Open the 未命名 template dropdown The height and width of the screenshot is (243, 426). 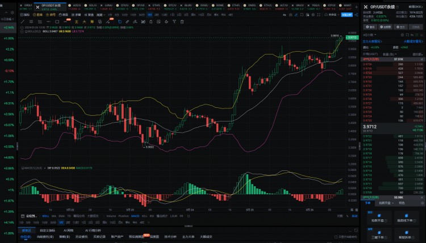pos(332,15)
